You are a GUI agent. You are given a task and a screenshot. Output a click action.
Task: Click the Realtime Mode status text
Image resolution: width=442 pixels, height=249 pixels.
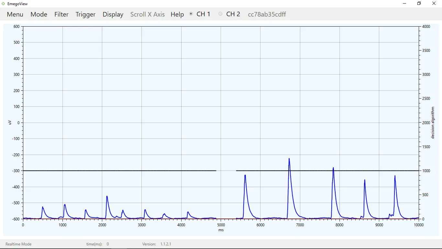18,244
